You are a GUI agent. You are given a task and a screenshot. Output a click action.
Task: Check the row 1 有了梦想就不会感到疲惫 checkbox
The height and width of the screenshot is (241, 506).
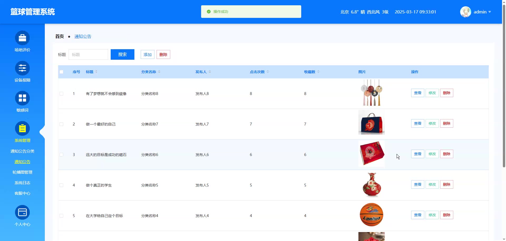click(61, 94)
